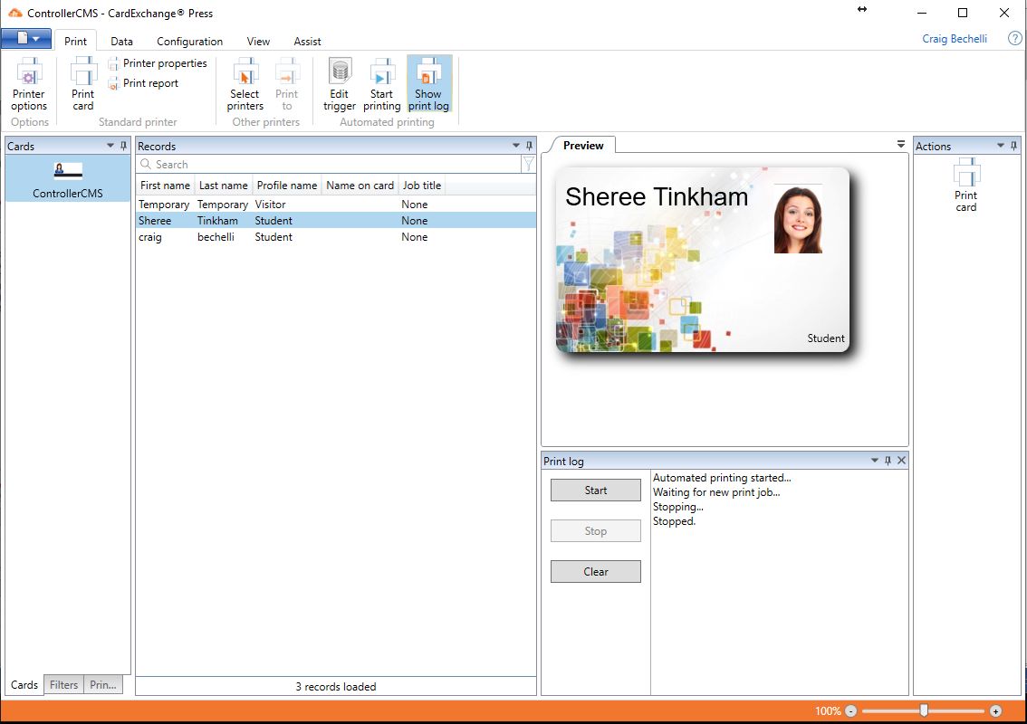The width and height of the screenshot is (1027, 724).
Task: Open the Print log panel dropdown arrow
Action: tap(874, 461)
